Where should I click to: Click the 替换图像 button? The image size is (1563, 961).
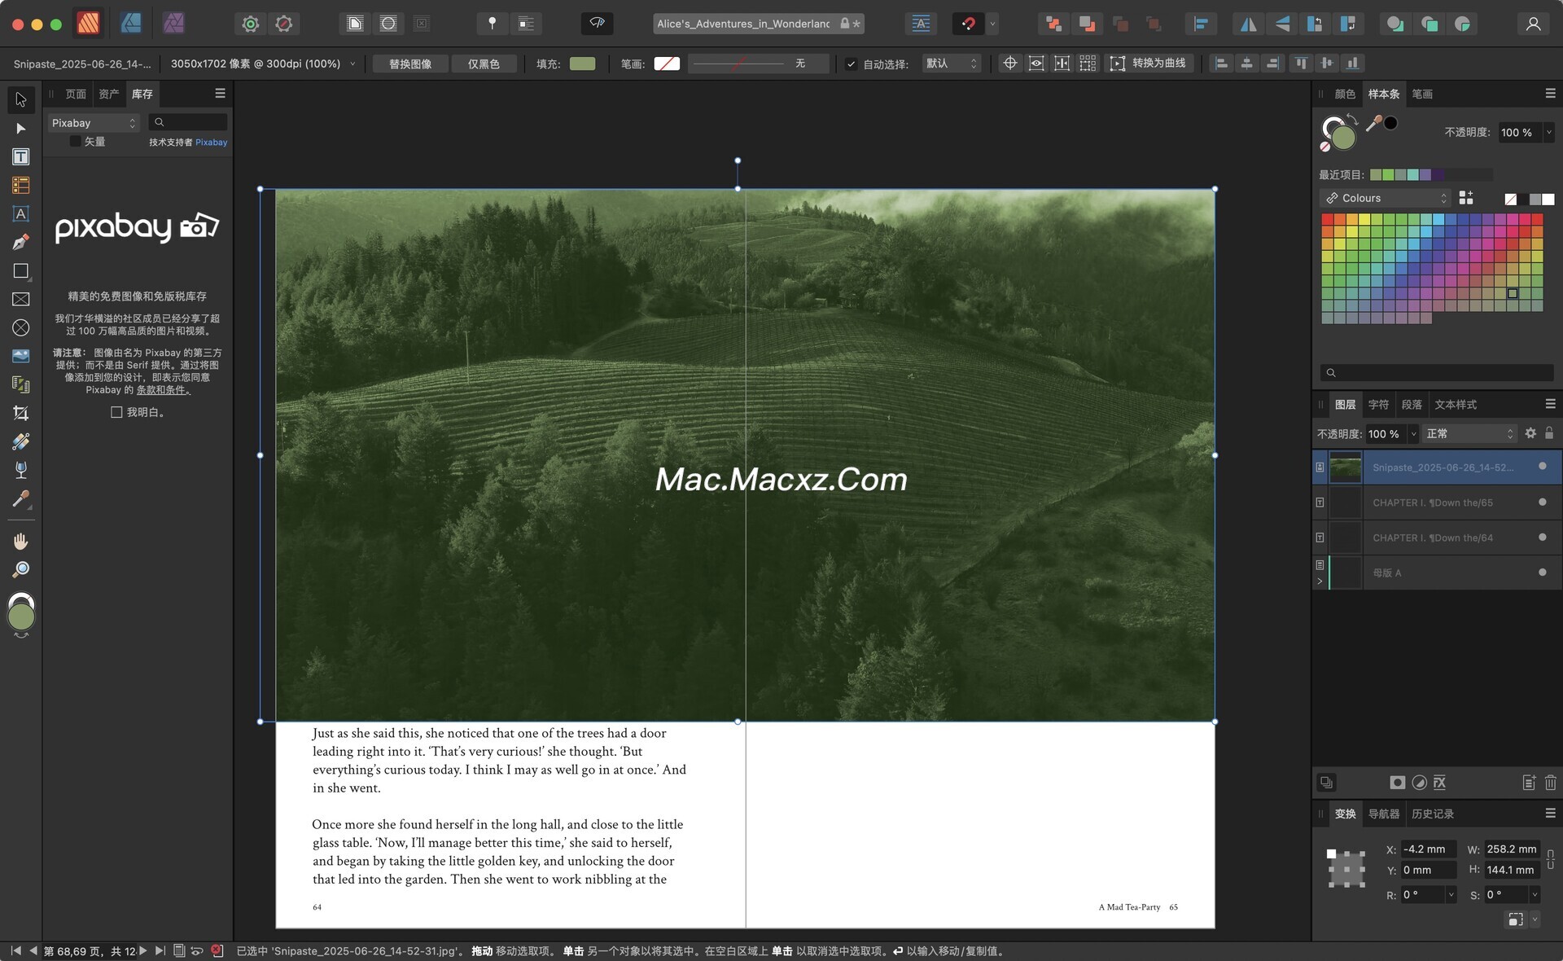tap(409, 64)
